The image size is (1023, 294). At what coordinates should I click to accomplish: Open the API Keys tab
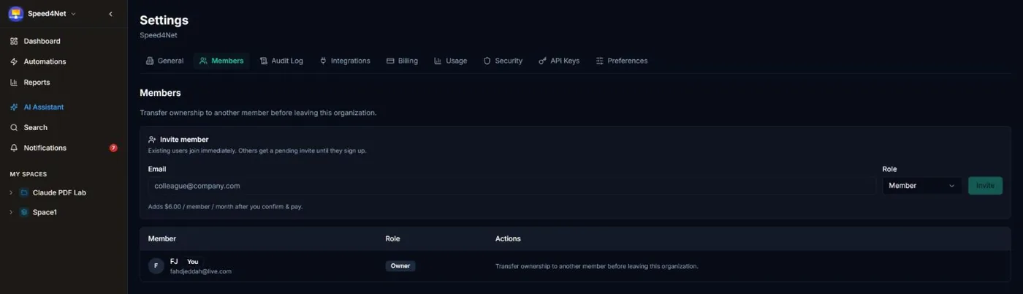pos(559,61)
